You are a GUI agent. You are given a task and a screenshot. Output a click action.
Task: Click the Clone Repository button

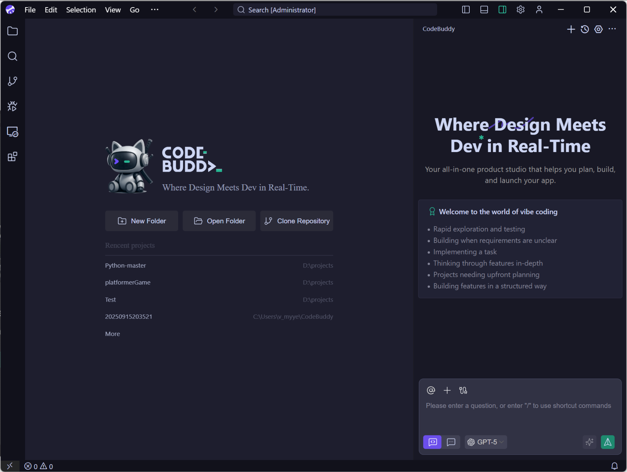coord(296,221)
